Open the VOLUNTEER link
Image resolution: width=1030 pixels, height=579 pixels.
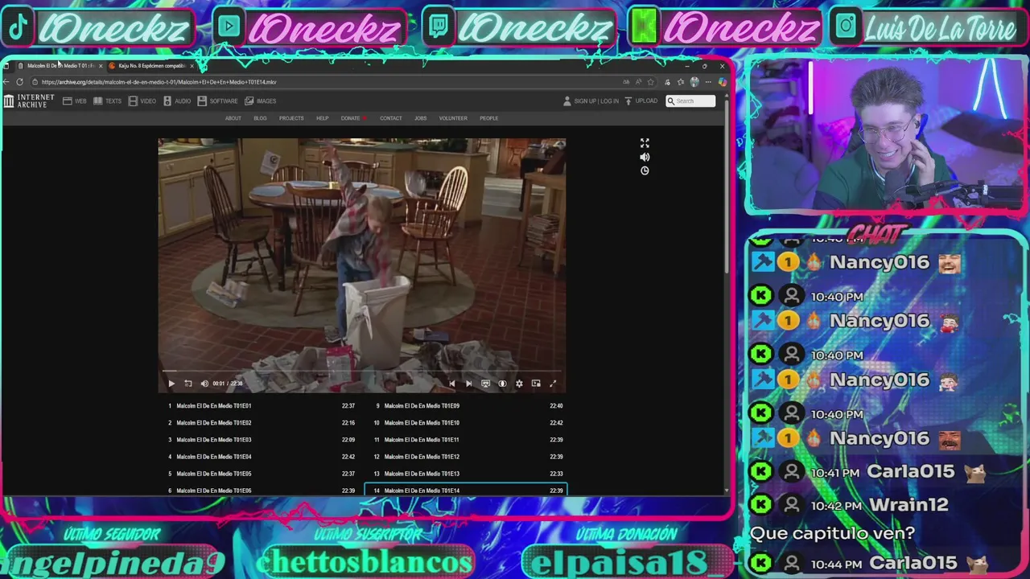coord(453,118)
